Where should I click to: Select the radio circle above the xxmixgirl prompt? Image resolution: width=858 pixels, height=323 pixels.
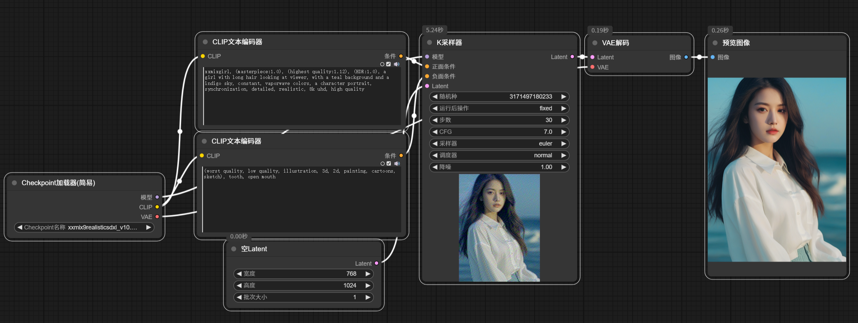[x=382, y=64]
